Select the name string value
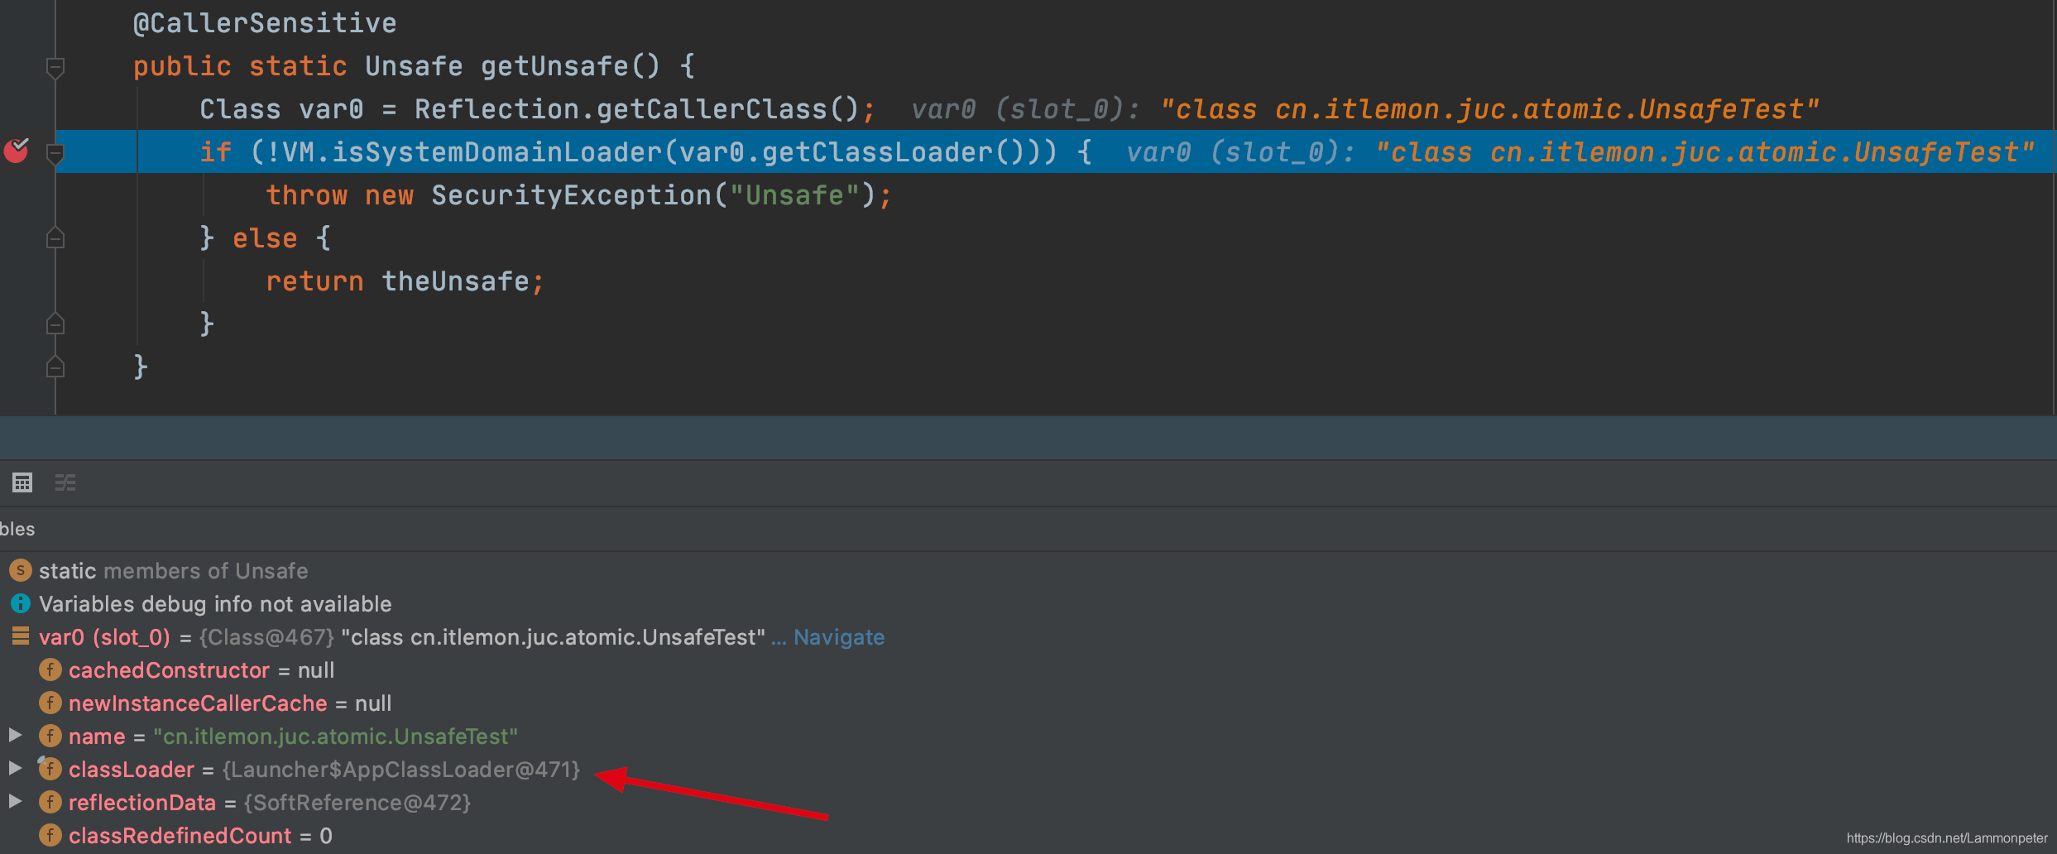This screenshot has height=854, width=2057. point(336,736)
